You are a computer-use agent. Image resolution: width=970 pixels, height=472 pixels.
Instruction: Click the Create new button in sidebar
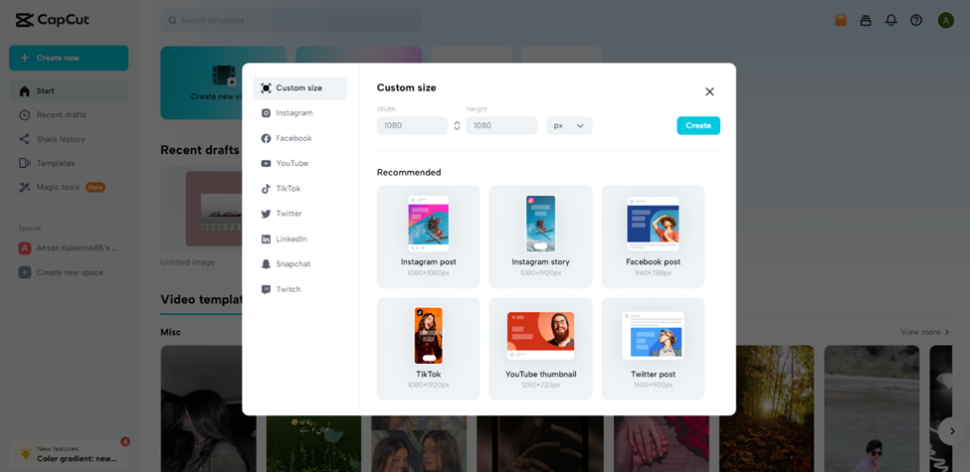coord(69,58)
